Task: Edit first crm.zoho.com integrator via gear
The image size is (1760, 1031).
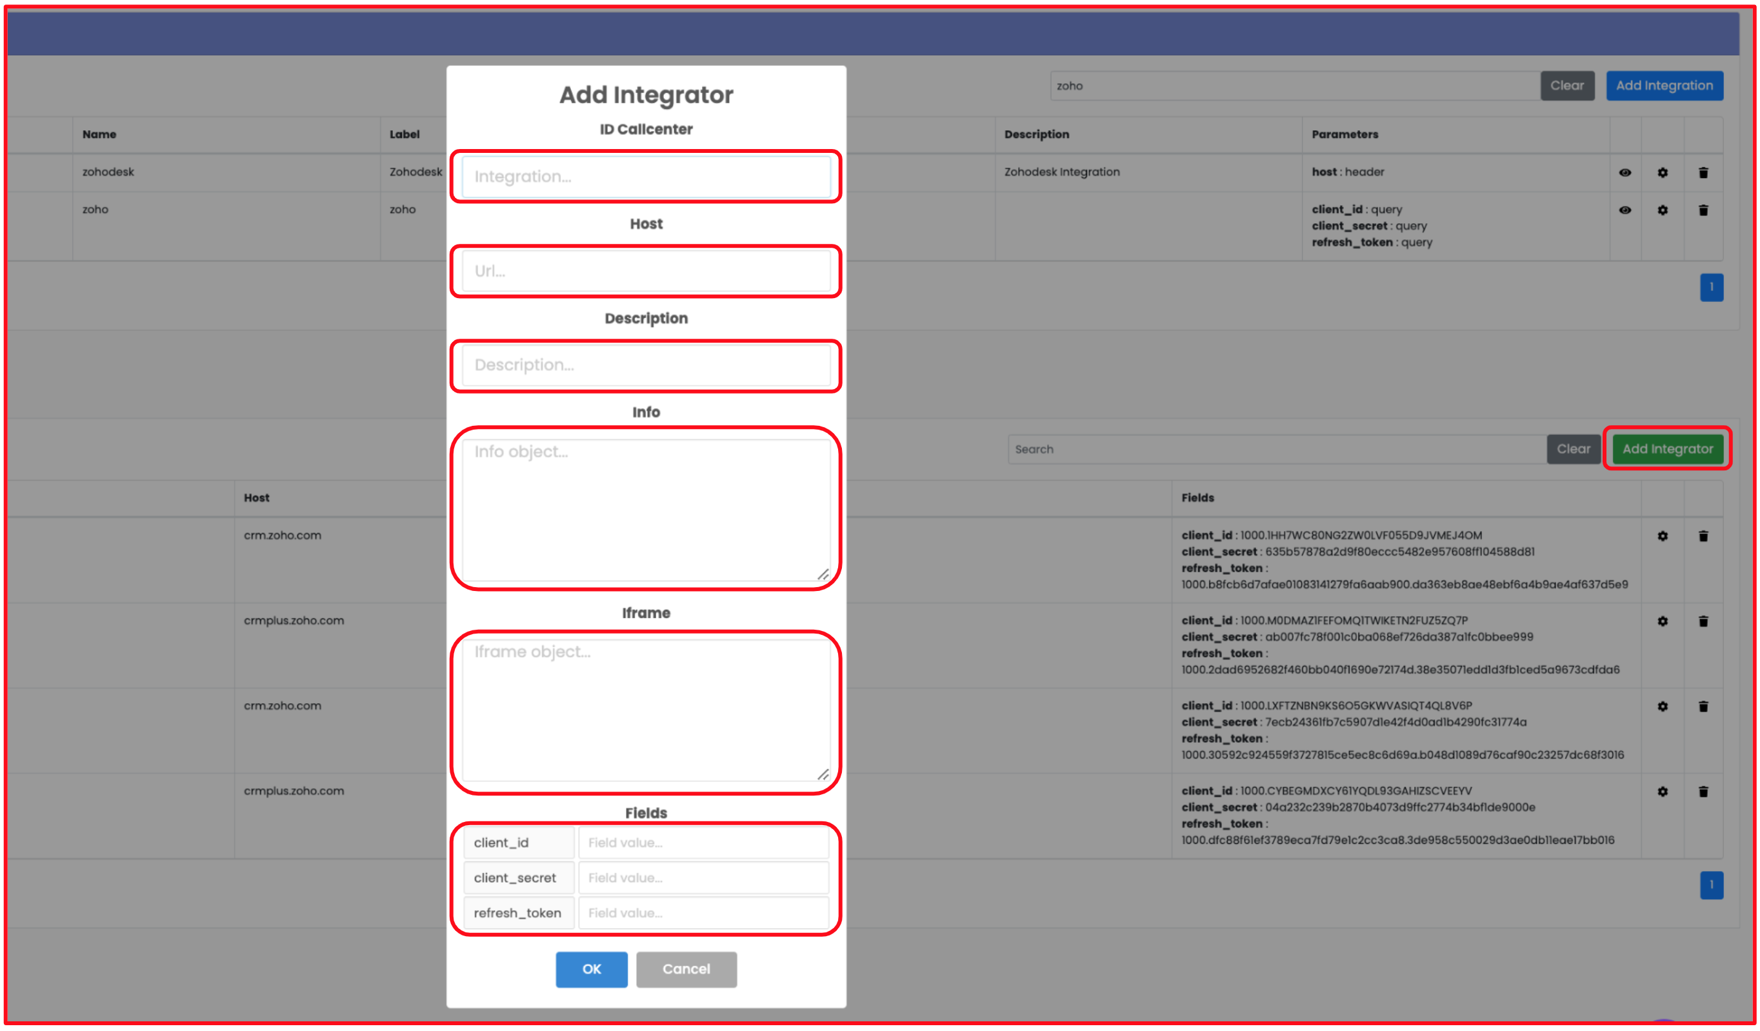Action: [x=1662, y=536]
